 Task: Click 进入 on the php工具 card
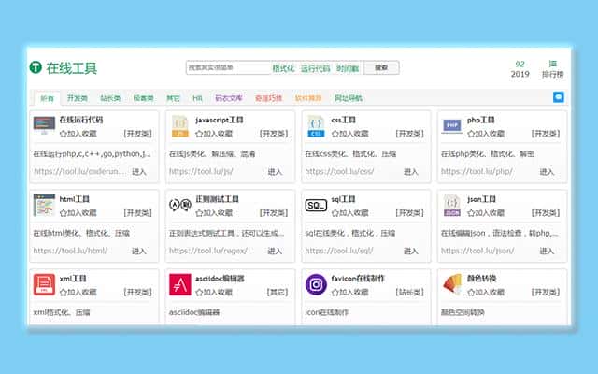[547, 172]
